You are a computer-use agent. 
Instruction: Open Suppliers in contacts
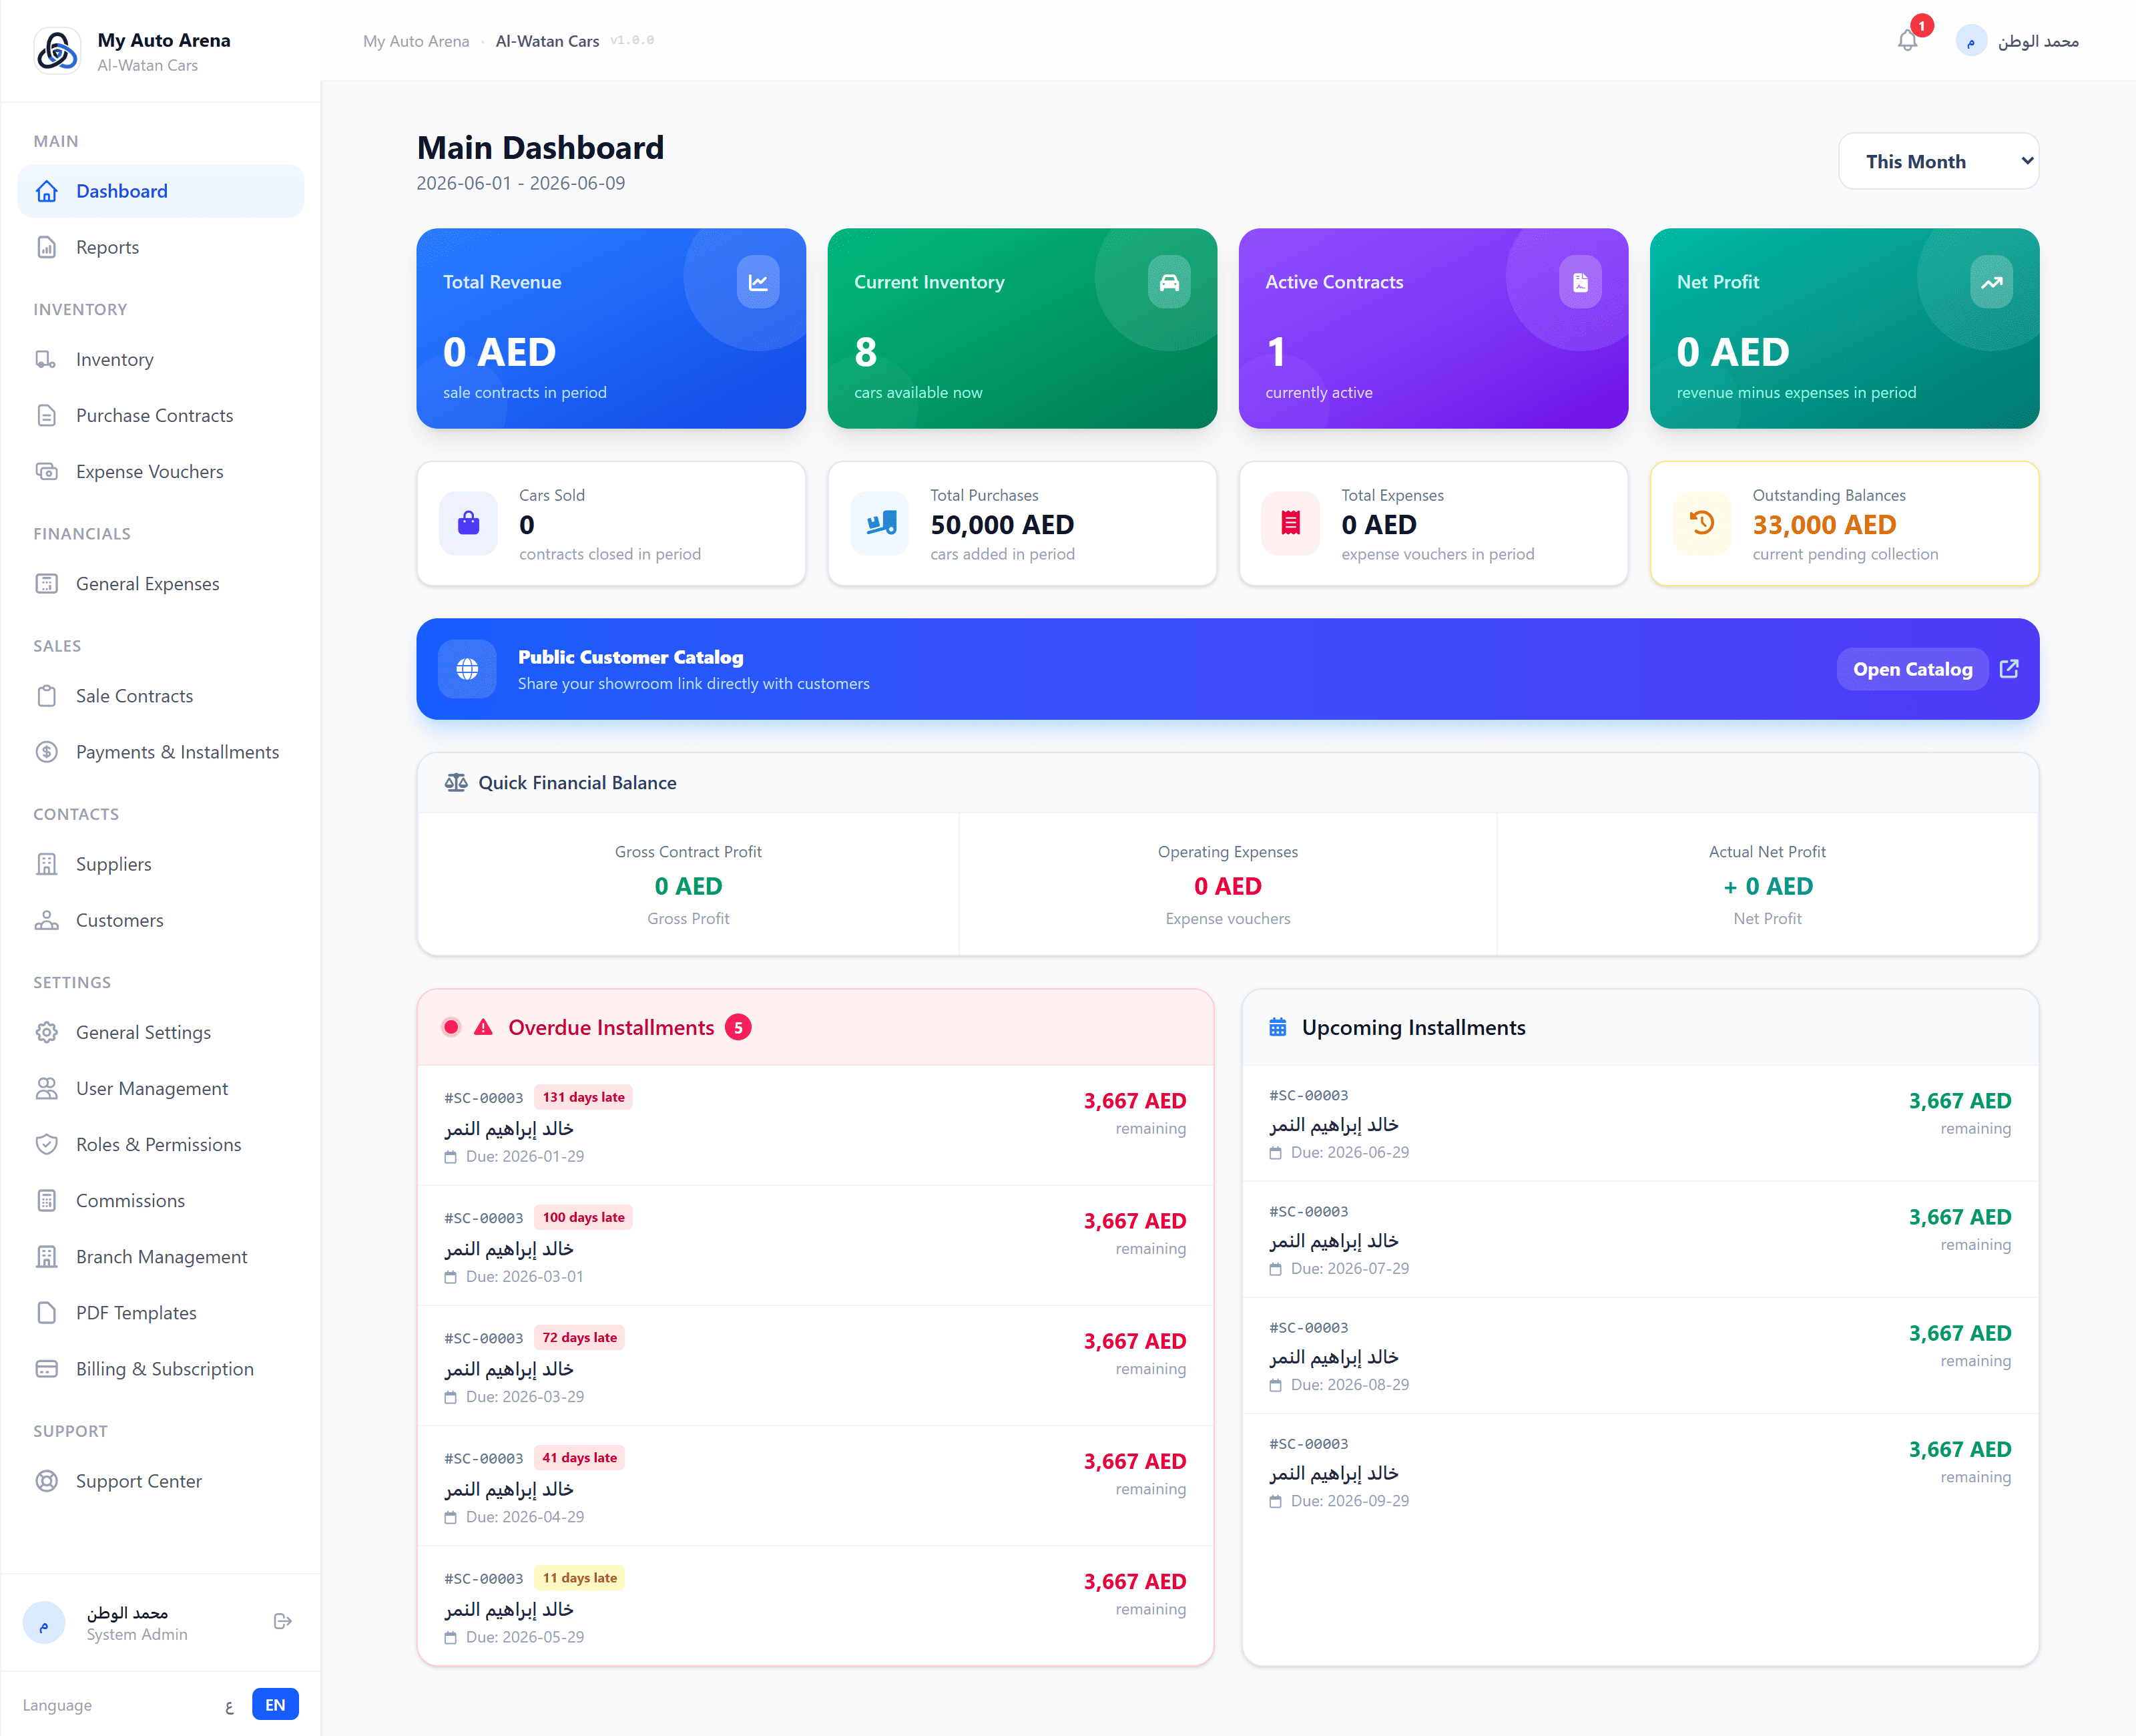(161, 864)
